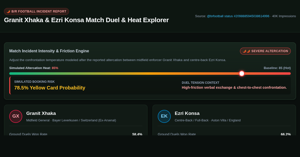
Task: Adjust the altercation heat slider thumb
Action: (242, 74)
